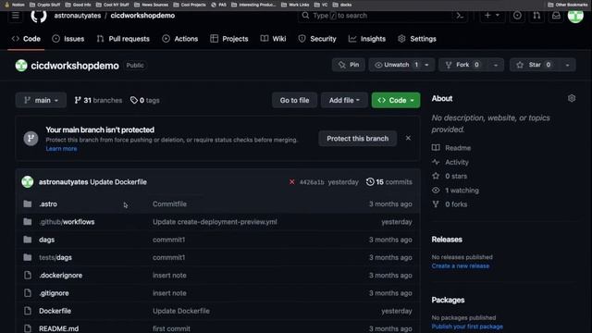Open the .astro folder

[48, 203]
